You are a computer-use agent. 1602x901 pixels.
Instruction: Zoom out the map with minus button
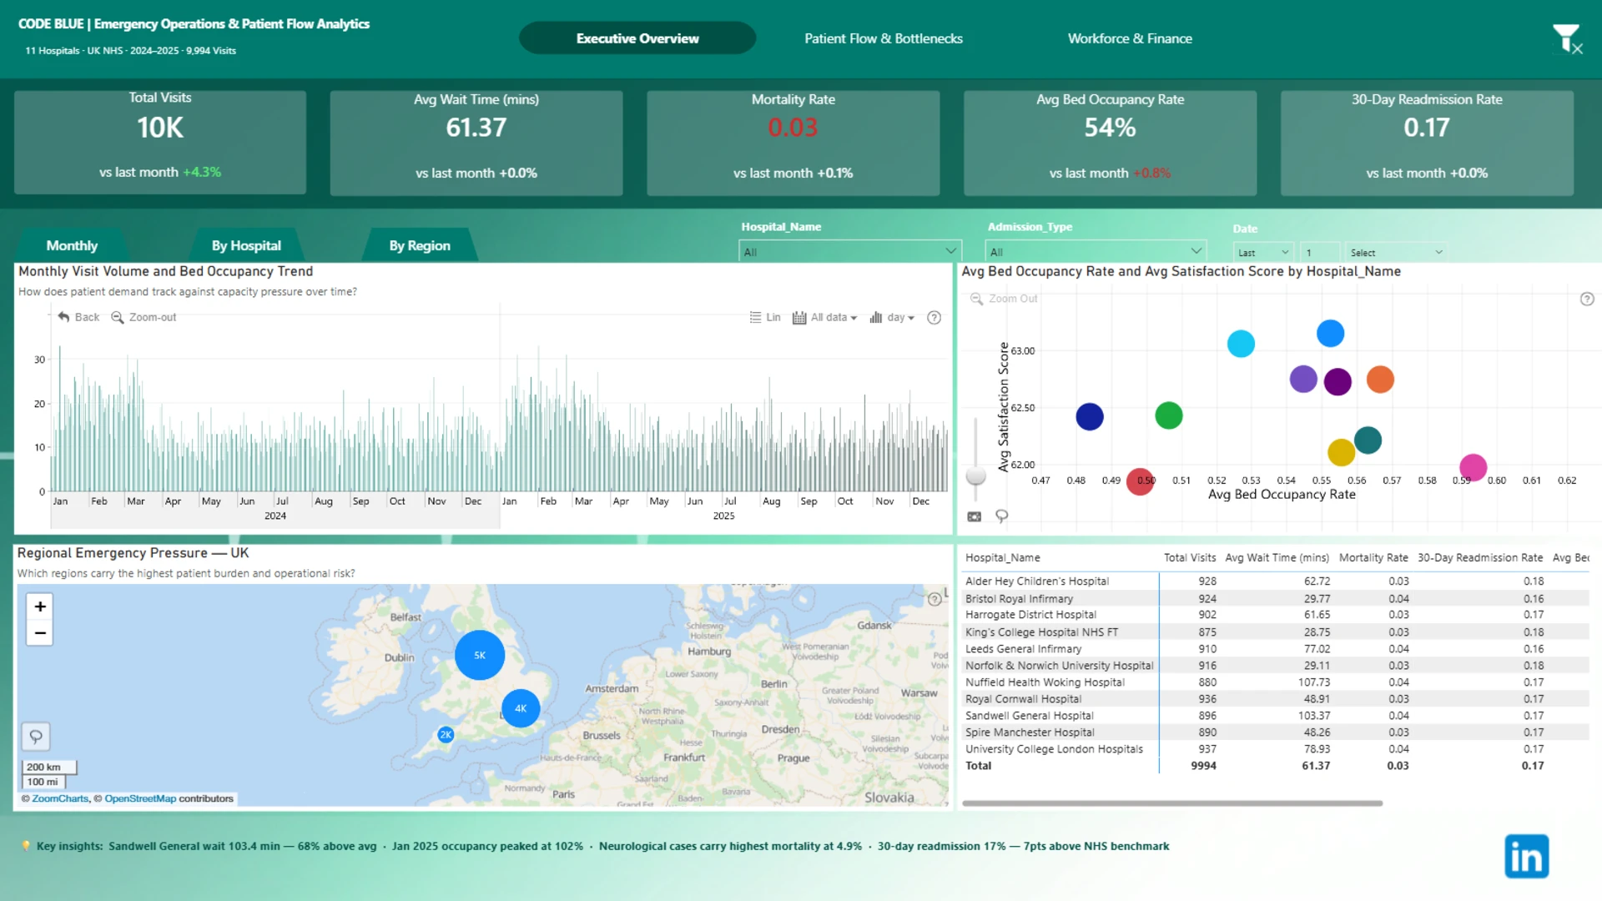39,633
